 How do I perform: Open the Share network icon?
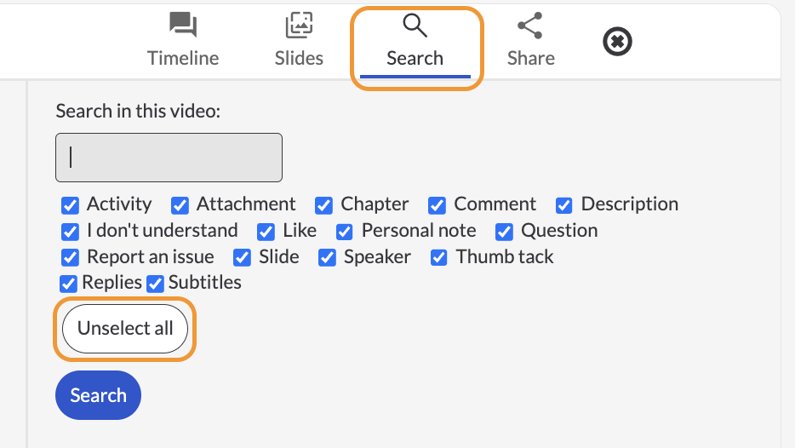tap(530, 26)
